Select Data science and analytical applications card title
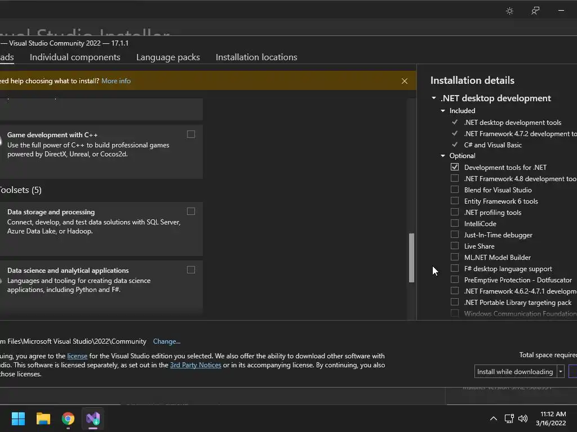 [68, 271]
